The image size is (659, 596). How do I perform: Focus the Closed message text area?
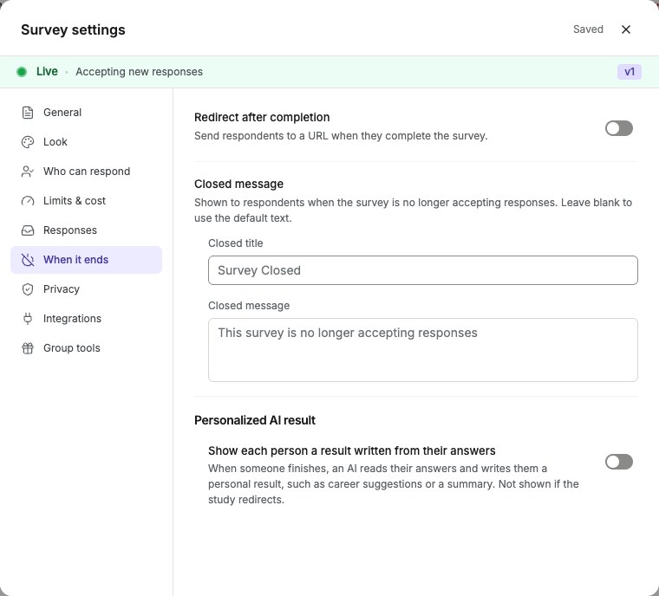423,350
